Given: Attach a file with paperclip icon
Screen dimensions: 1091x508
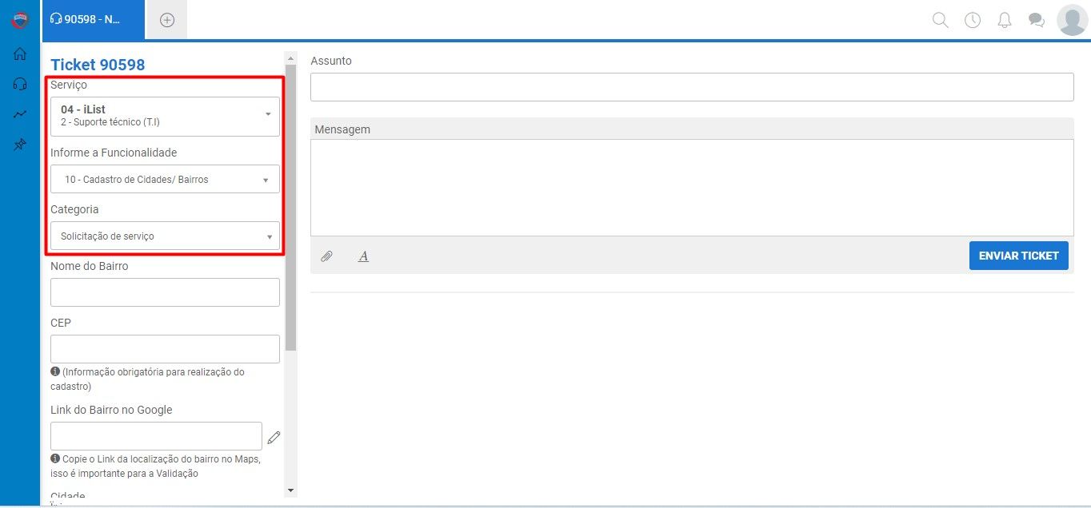Looking at the screenshot, I should 326,256.
